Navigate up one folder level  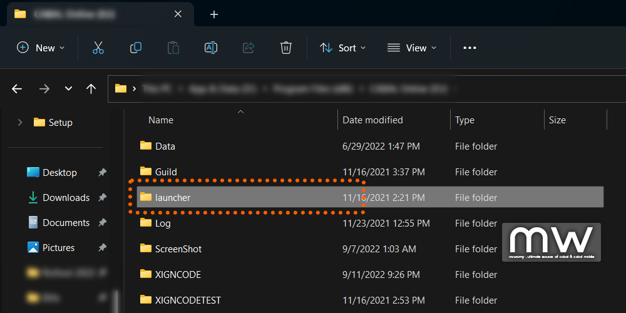tap(91, 89)
